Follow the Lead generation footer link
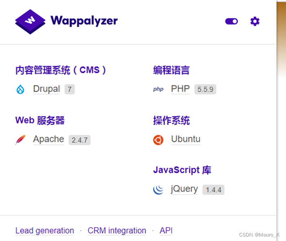 (45, 230)
